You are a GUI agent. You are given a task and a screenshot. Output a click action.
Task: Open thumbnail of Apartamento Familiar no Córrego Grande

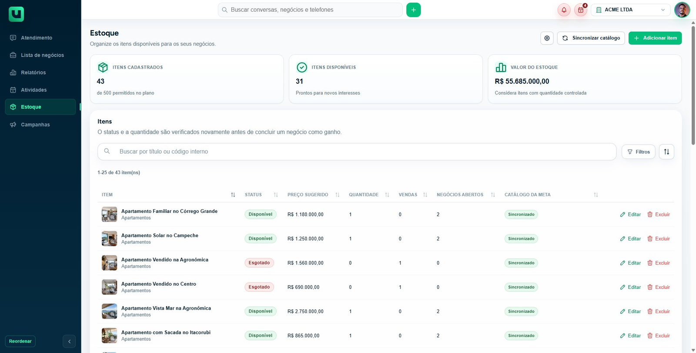click(109, 214)
